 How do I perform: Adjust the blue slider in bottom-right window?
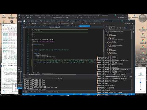pos(141,82)
